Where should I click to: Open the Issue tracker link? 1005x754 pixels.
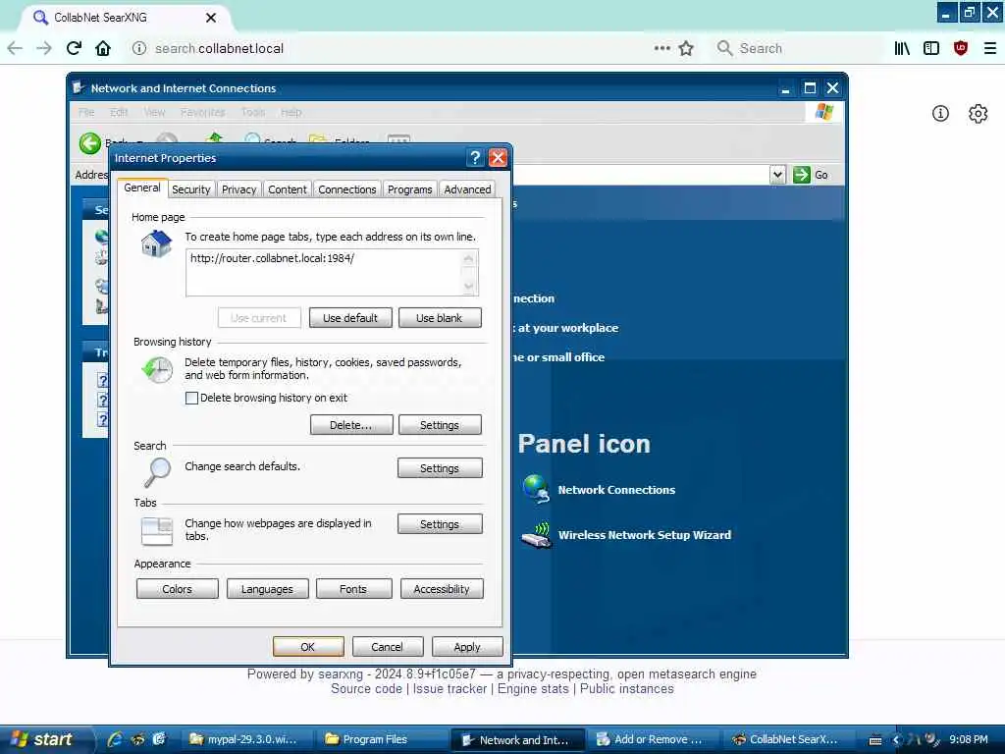450,688
